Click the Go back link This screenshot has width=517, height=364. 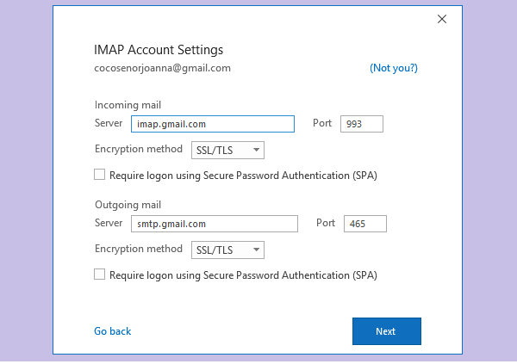[112, 331]
